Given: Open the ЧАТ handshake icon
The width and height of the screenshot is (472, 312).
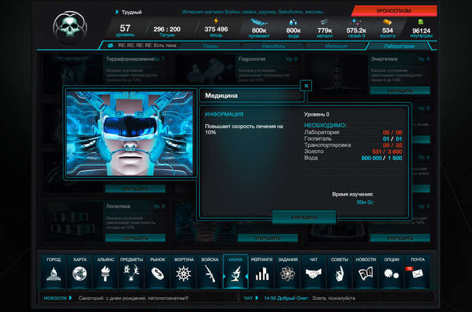Looking at the screenshot, I should (313, 271).
